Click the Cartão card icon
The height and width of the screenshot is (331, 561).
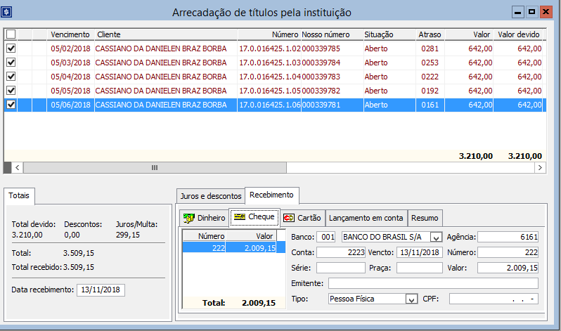[288, 218]
